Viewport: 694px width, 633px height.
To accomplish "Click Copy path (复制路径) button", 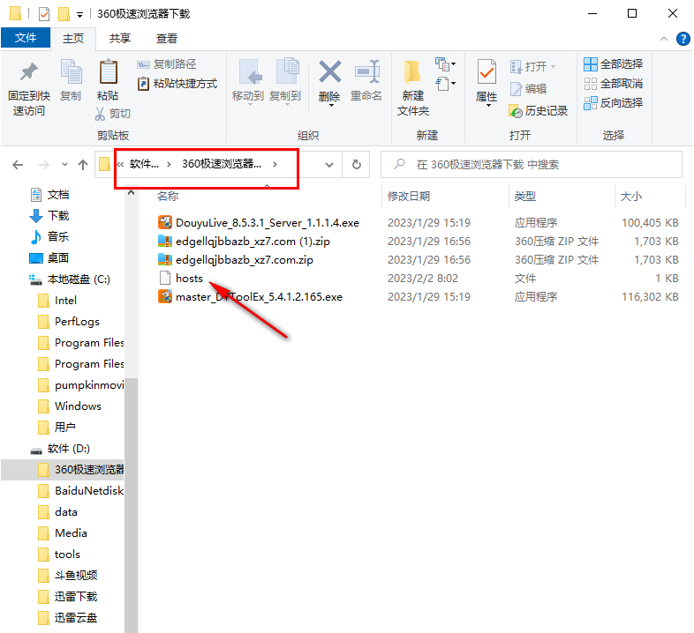I will click(166, 64).
